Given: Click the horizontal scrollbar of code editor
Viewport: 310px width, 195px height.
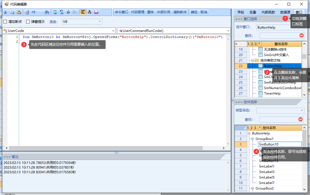Looking at the screenshot, I should pos(106,148).
